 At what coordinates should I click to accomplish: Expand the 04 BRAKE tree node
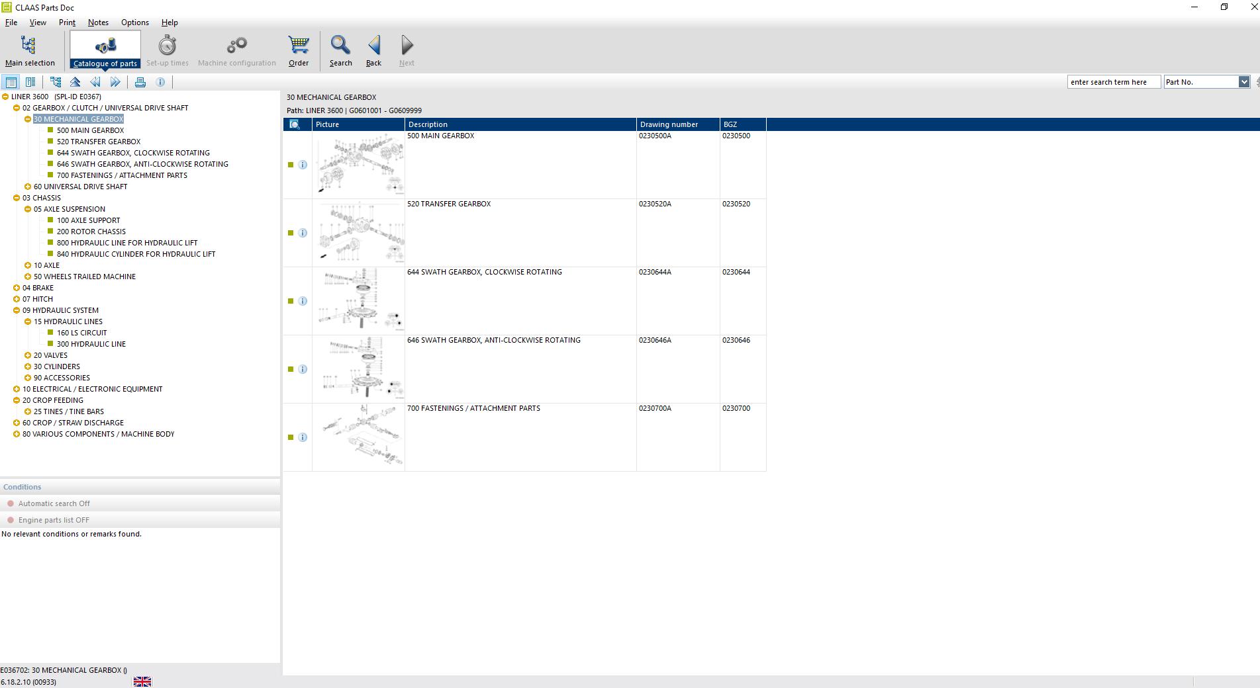17,288
